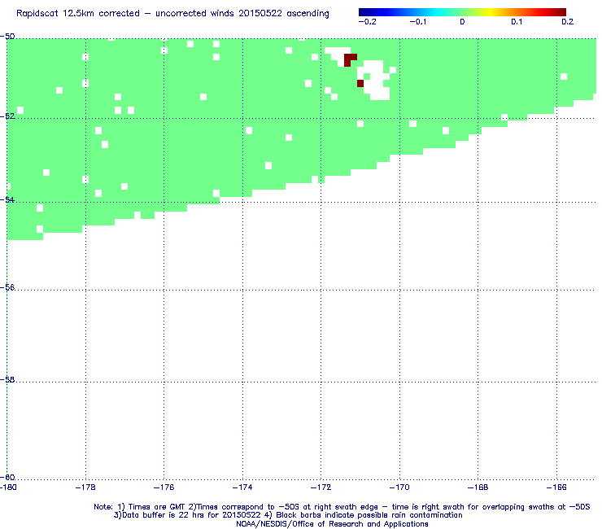Click the larger dark red wind-difference pixel cluster

click(349, 59)
